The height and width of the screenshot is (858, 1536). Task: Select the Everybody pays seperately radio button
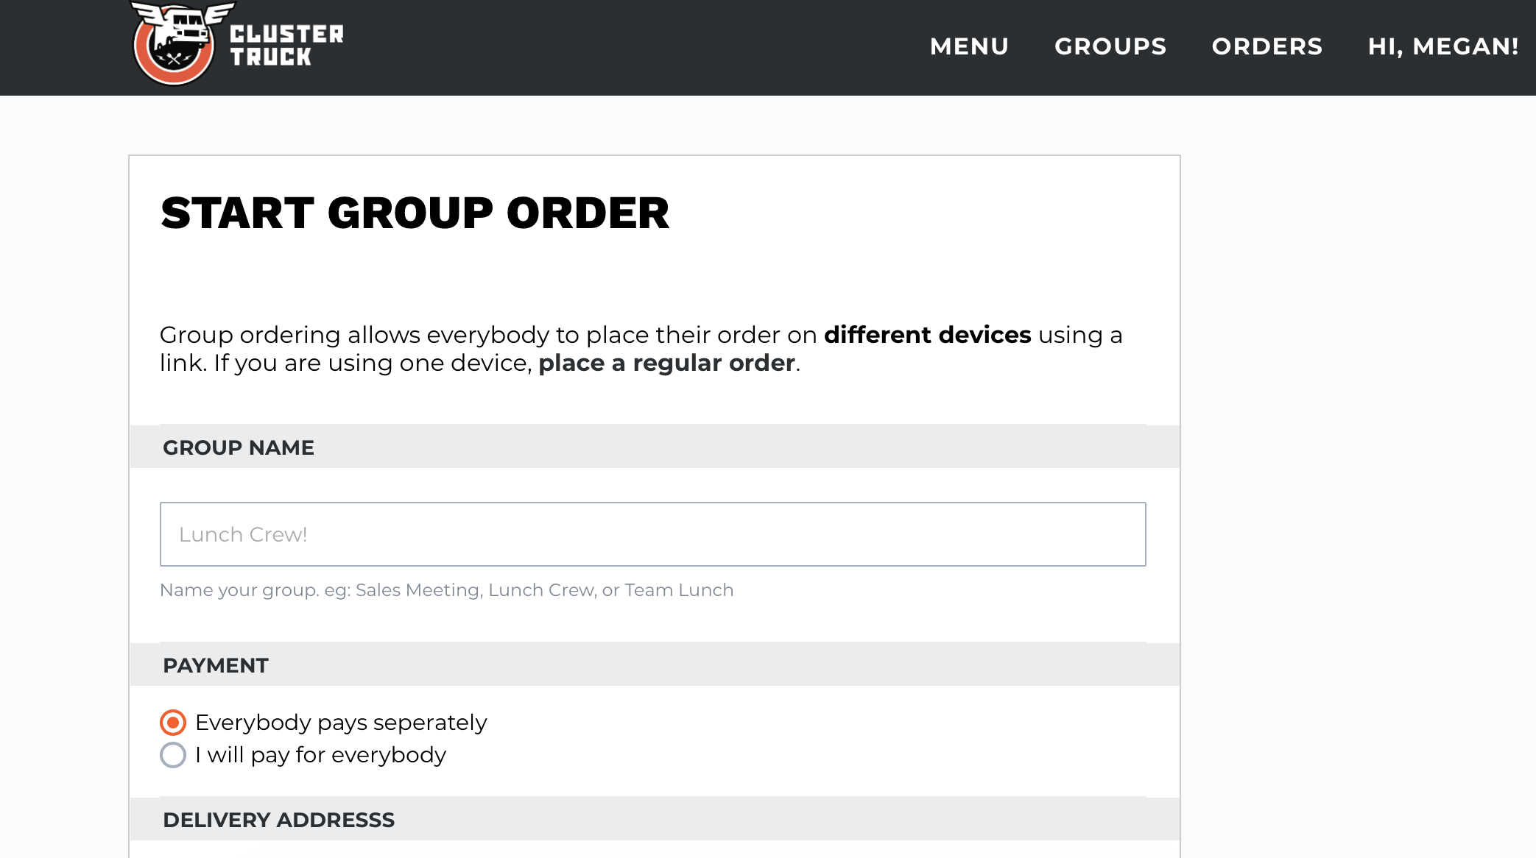tap(173, 723)
